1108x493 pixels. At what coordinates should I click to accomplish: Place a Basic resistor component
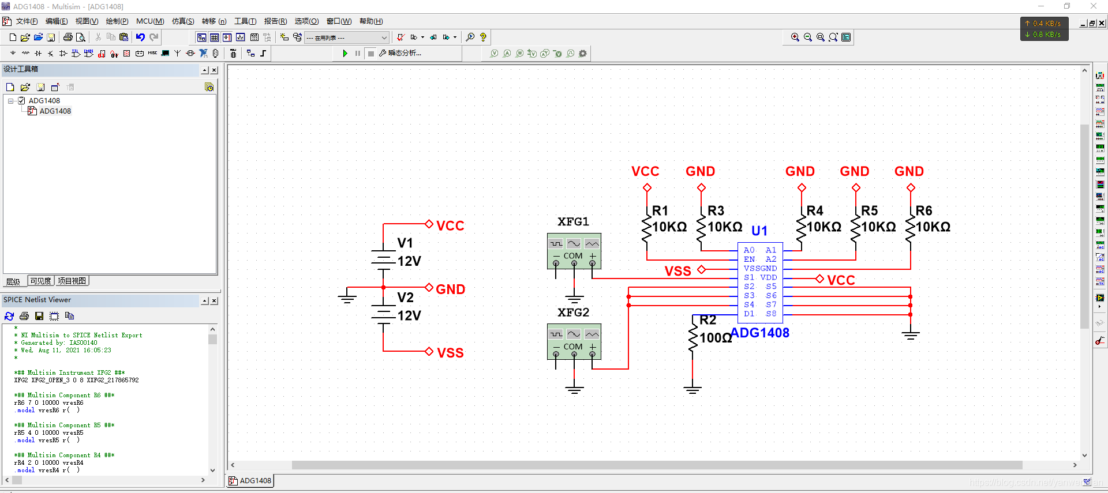pos(25,53)
